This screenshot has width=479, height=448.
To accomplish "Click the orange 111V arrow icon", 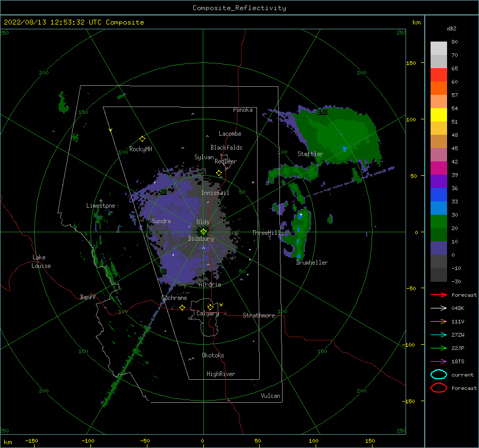I will click(x=439, y=321).
